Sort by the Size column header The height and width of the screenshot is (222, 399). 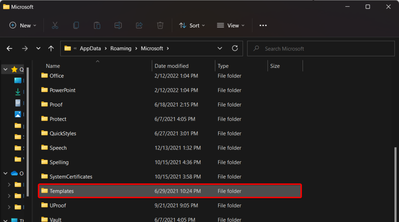click(x=275, y=66)
